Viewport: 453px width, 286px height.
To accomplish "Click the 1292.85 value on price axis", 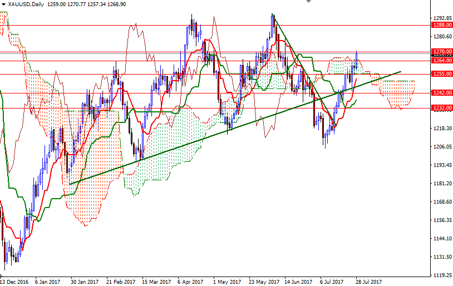I will pyautogui.click(x=442, y=18).
